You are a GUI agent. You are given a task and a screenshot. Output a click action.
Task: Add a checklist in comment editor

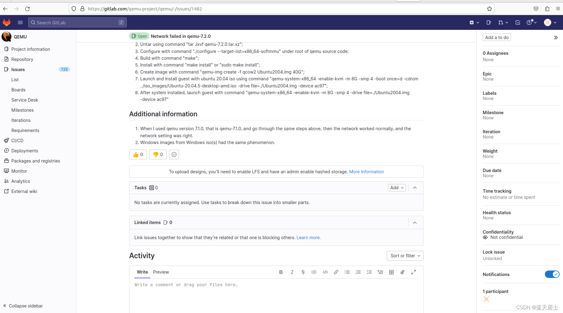pyautogui.click(x=369, y=272)
